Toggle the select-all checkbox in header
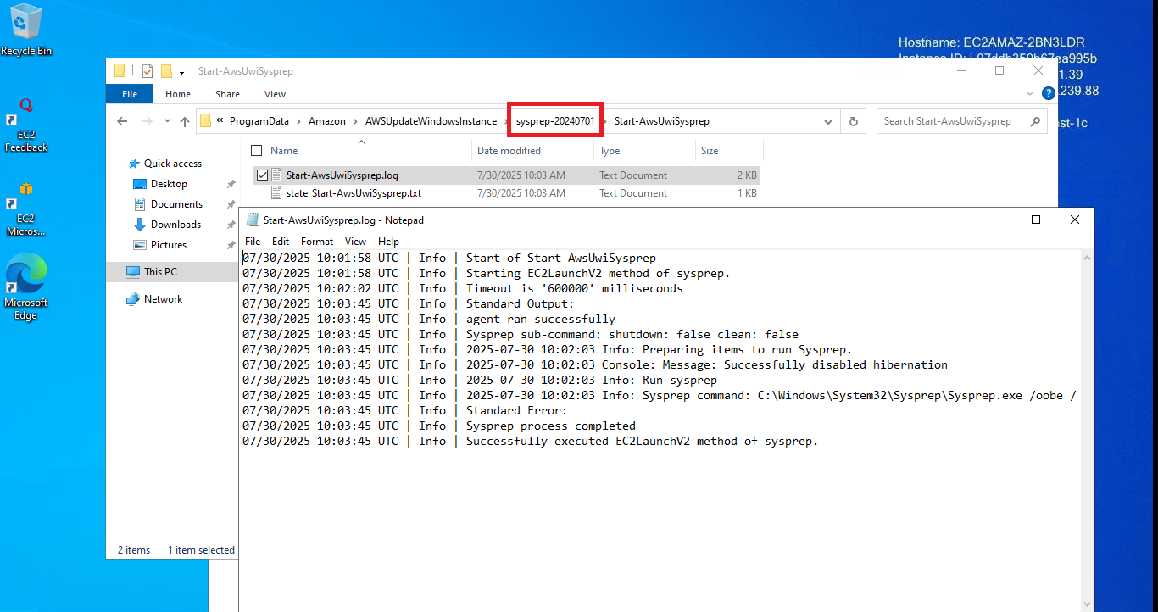 tap(257, 151)
